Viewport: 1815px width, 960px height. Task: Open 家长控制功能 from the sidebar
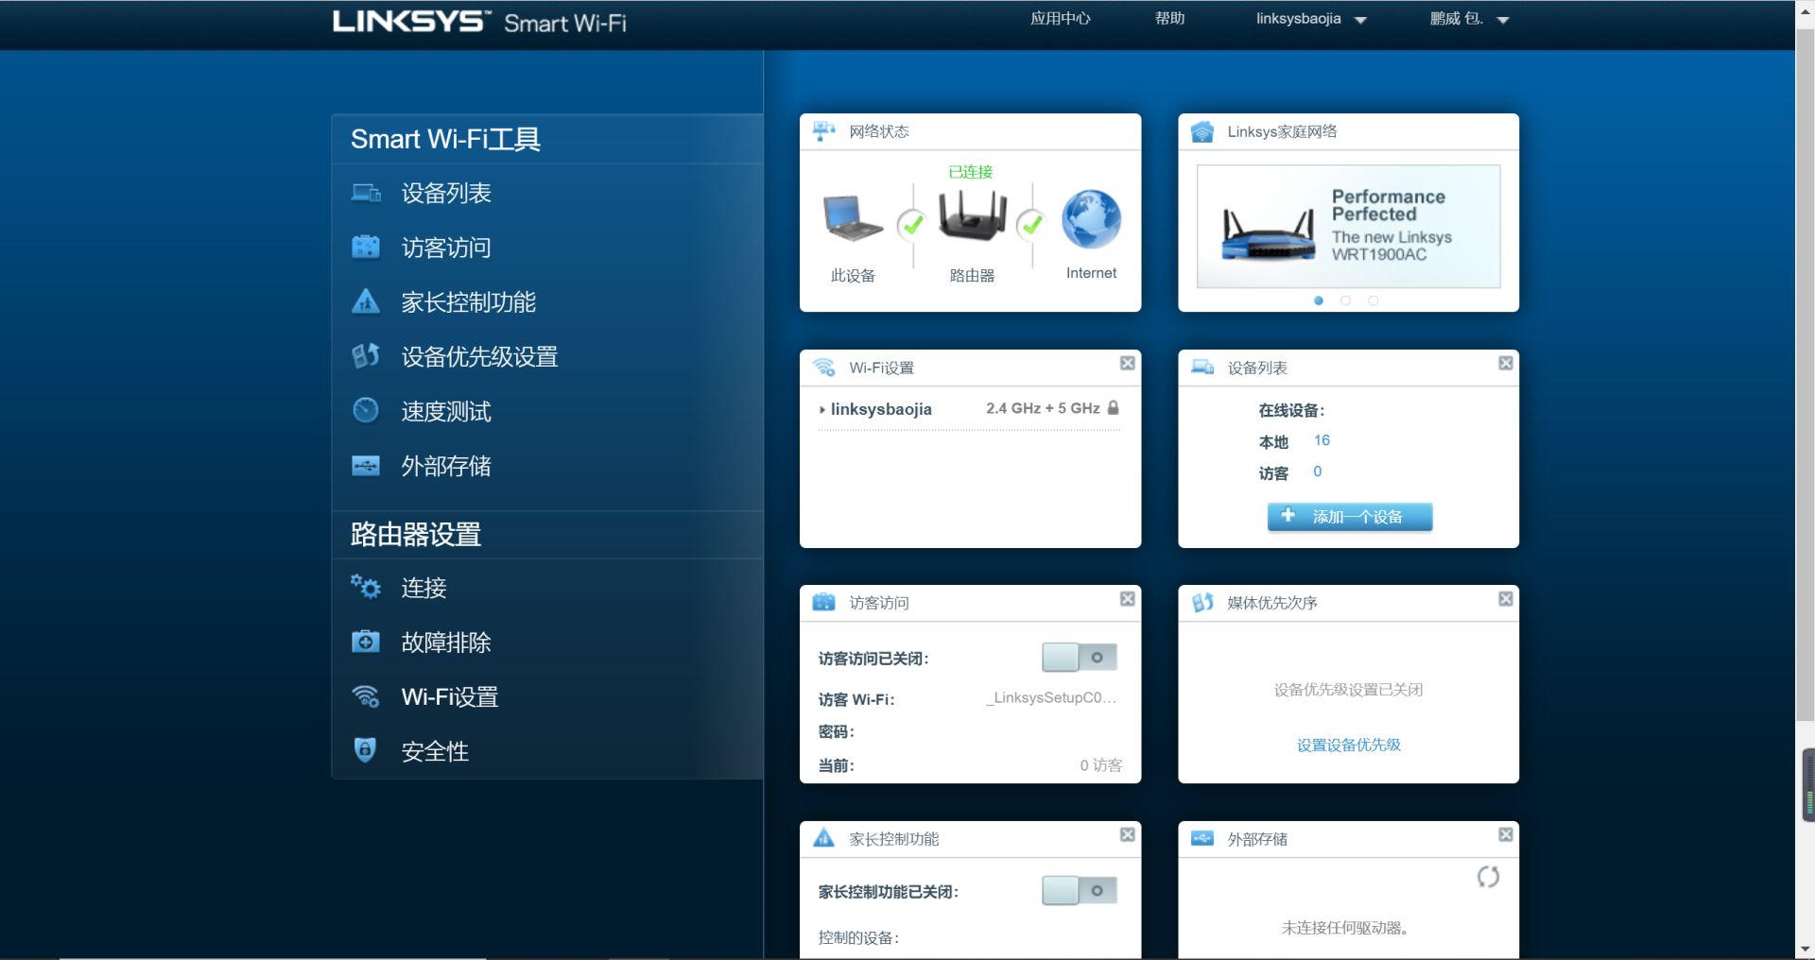pos(469,302)
